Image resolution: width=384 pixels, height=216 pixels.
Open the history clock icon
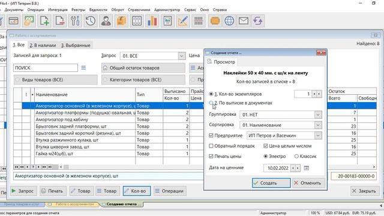click(x=91, y=21)
